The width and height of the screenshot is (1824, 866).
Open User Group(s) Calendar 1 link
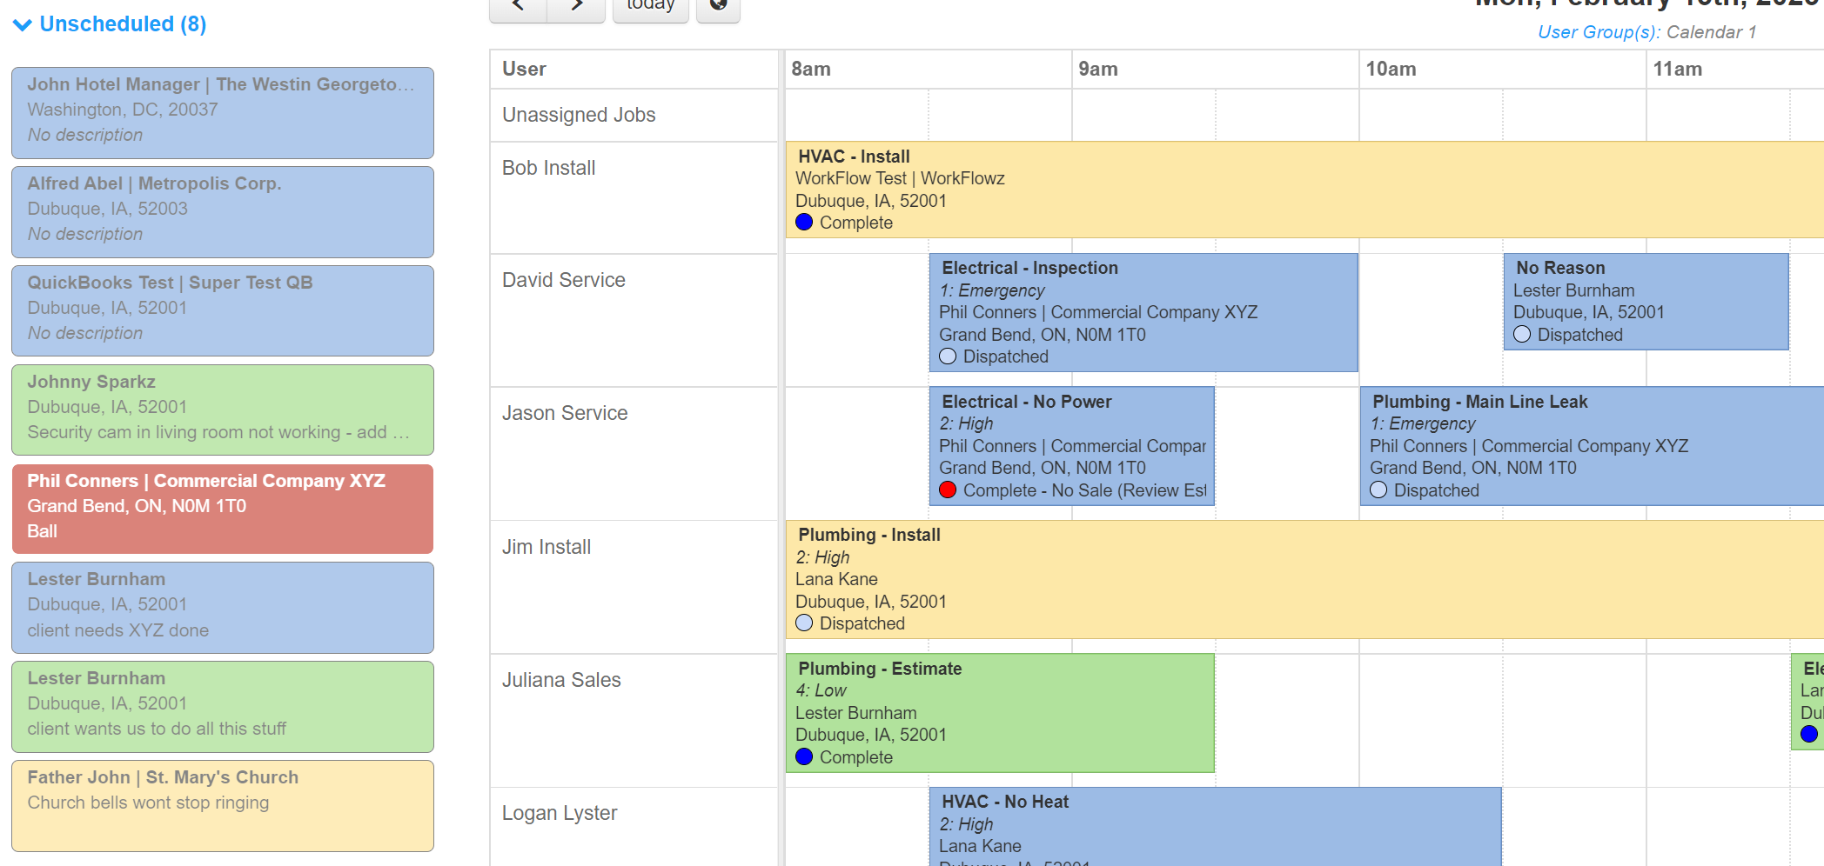tap(1646, 32)
